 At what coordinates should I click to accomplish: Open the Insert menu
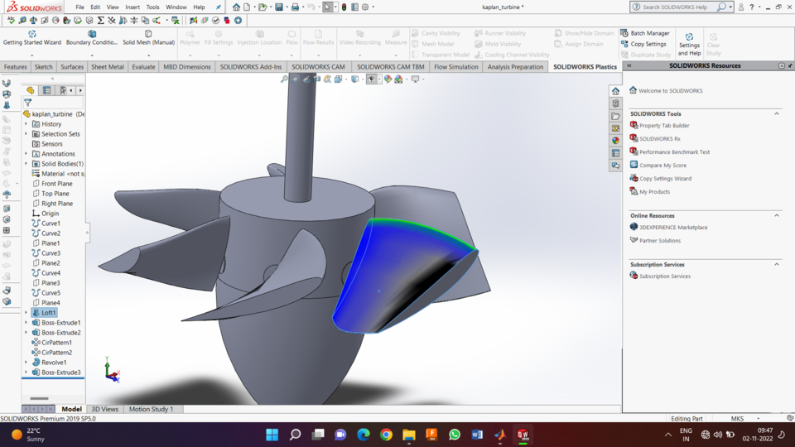[132, 7]
